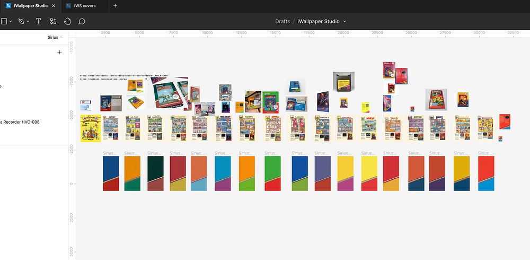Select the dark green and brown cover frame
The image size is (530, 260).
pos(155,174)
